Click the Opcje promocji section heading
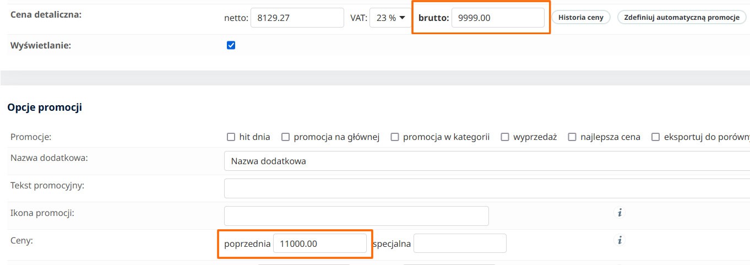750x265 pixels. click(45, 107)
